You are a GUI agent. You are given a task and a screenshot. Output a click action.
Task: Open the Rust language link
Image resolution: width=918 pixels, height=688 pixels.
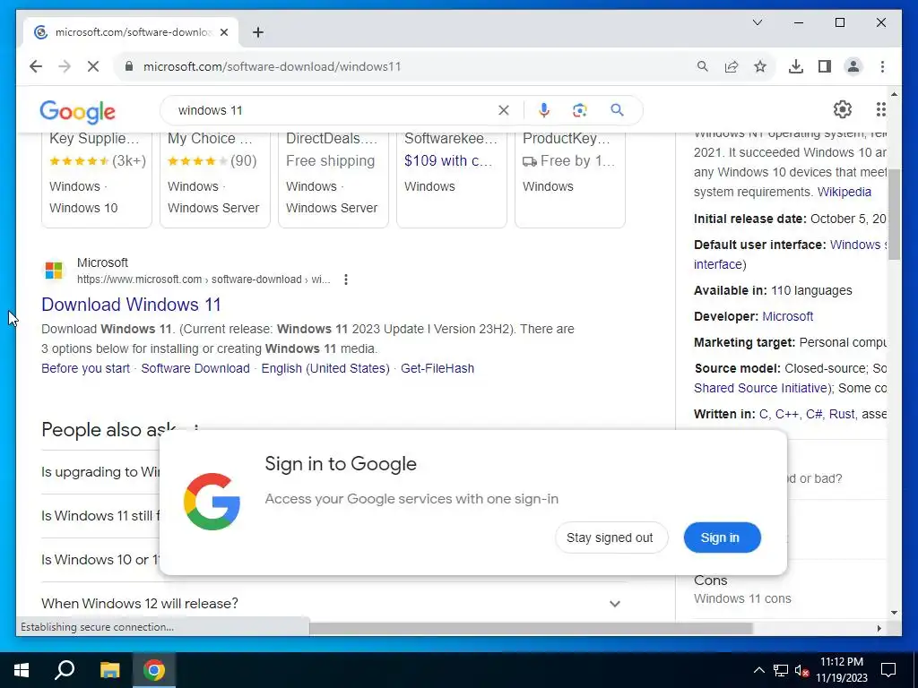point(842,414)
